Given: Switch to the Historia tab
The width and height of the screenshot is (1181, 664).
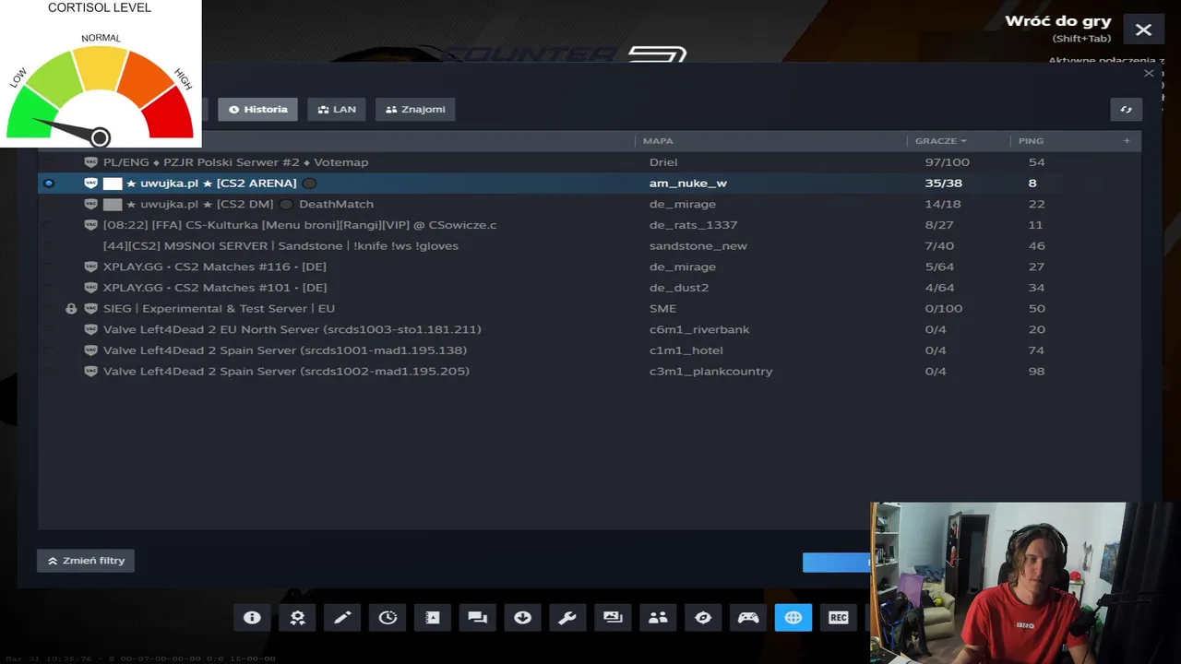Looking at the screenshot, I should point(257,109).
